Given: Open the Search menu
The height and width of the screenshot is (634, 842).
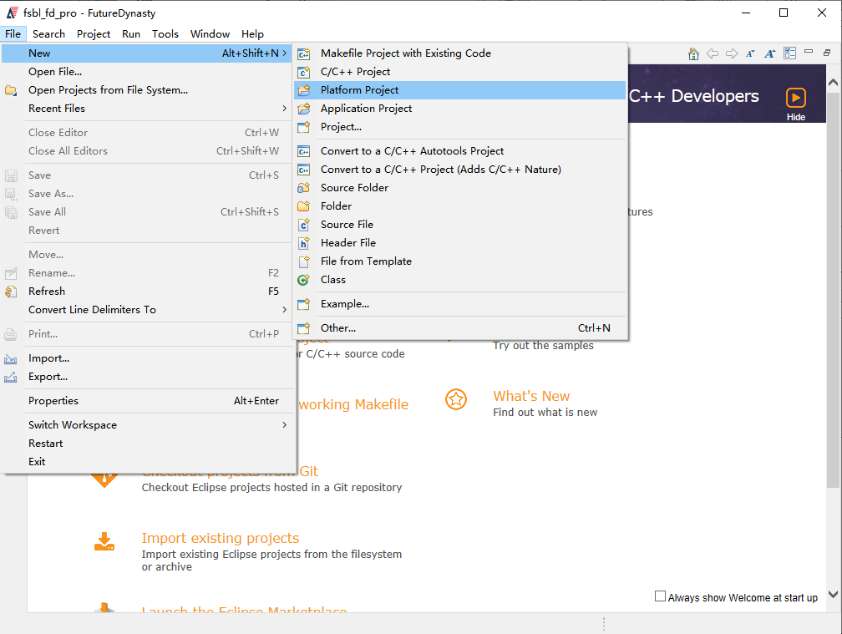Looking at the screenshot, I should click(48, 33).
